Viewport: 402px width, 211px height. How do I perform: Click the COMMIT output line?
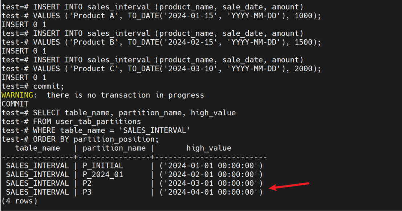point(15,104)
